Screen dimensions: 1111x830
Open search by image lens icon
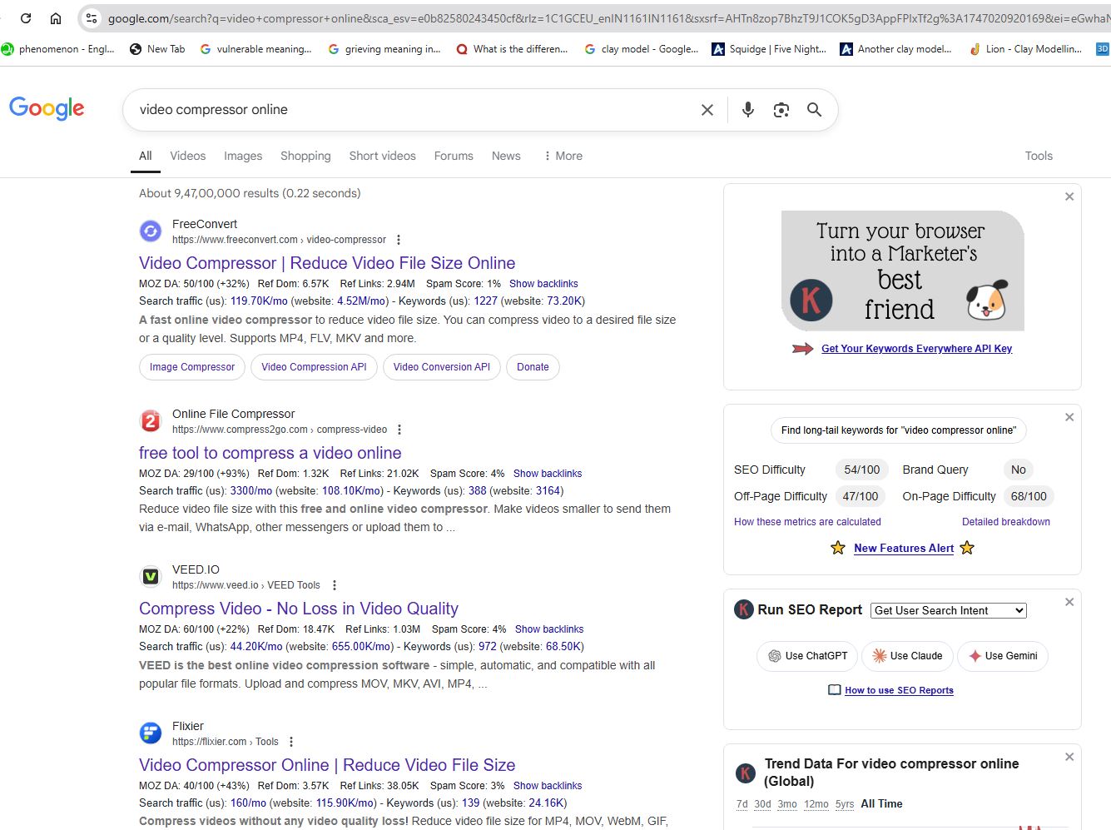pyautogui.click(x=781, y=110)
